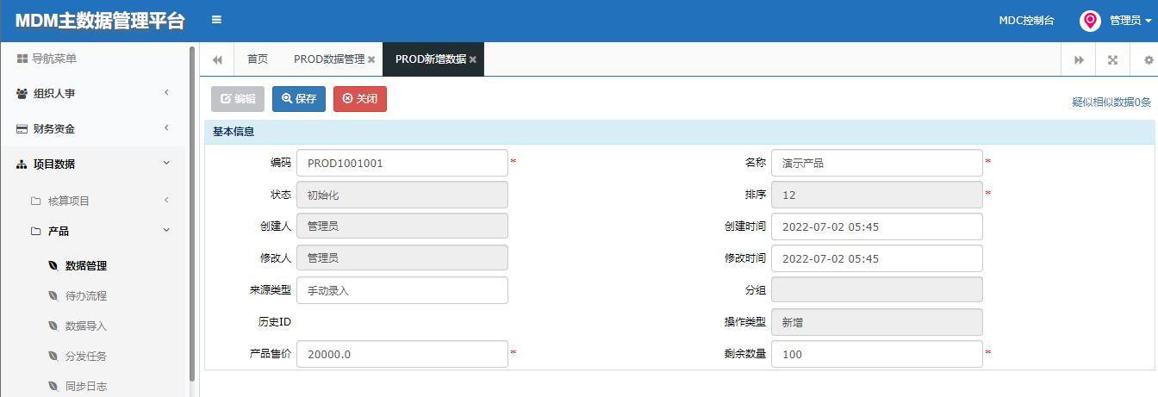Expand the 组织人事 menu
The image size is (1158, 397).
pos(93,93)
